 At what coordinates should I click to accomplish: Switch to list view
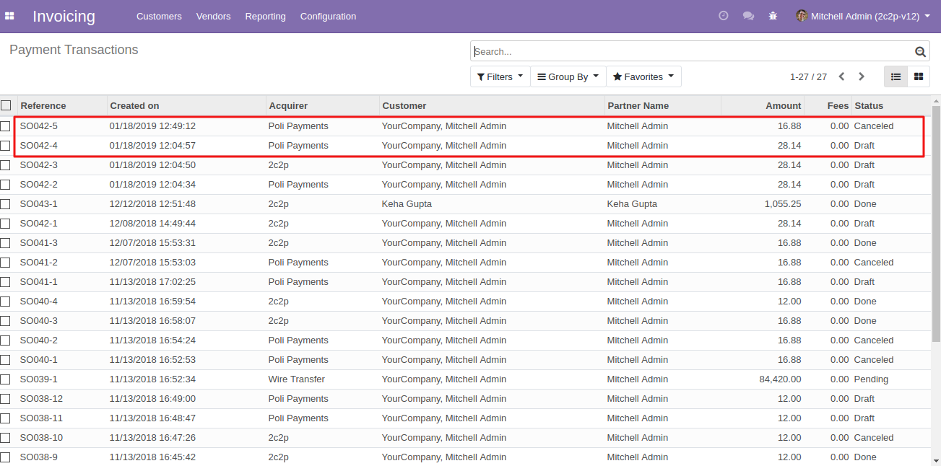pyautogui.click(x=896, y=76)
